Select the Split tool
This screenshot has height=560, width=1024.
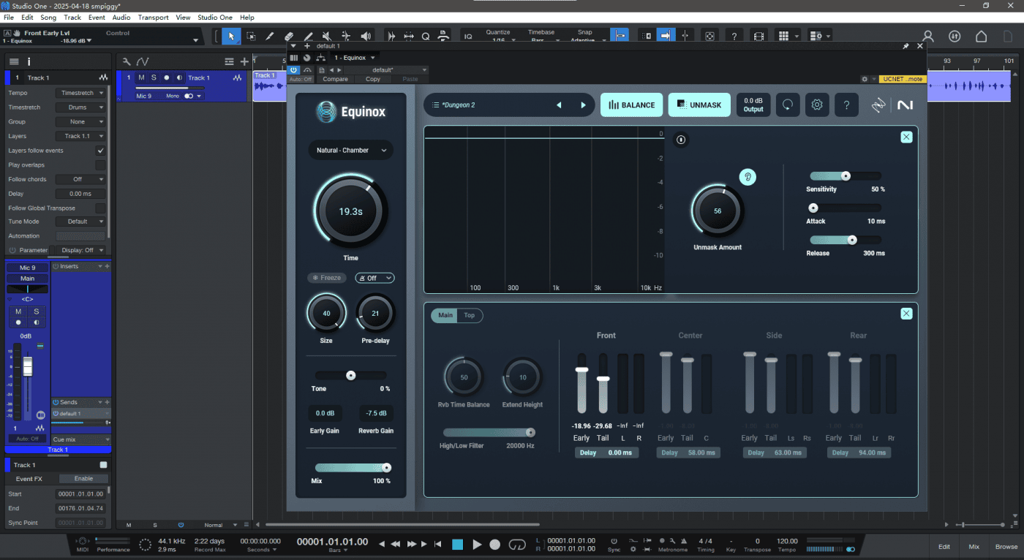pyautogui.click(x=270, y=36)
